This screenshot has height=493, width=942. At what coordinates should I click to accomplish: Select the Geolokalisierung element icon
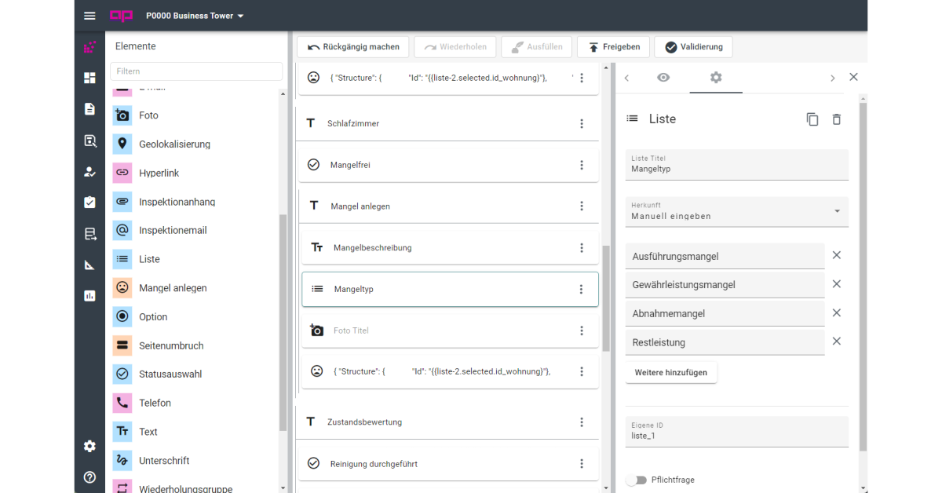tap(122, 144)
